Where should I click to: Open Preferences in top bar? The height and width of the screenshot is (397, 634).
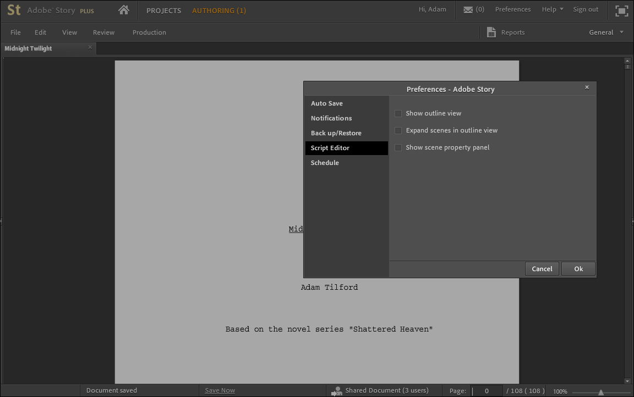coord(513,9)
